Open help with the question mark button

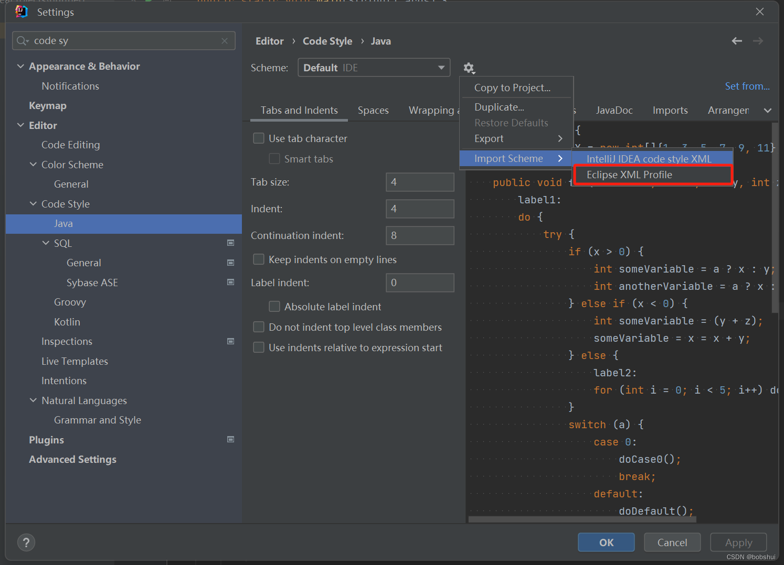pyautogui.click(x=26, y=542)
